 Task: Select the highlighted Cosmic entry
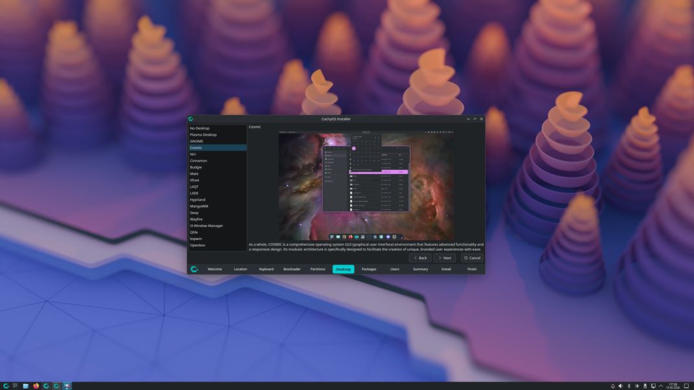218,148
